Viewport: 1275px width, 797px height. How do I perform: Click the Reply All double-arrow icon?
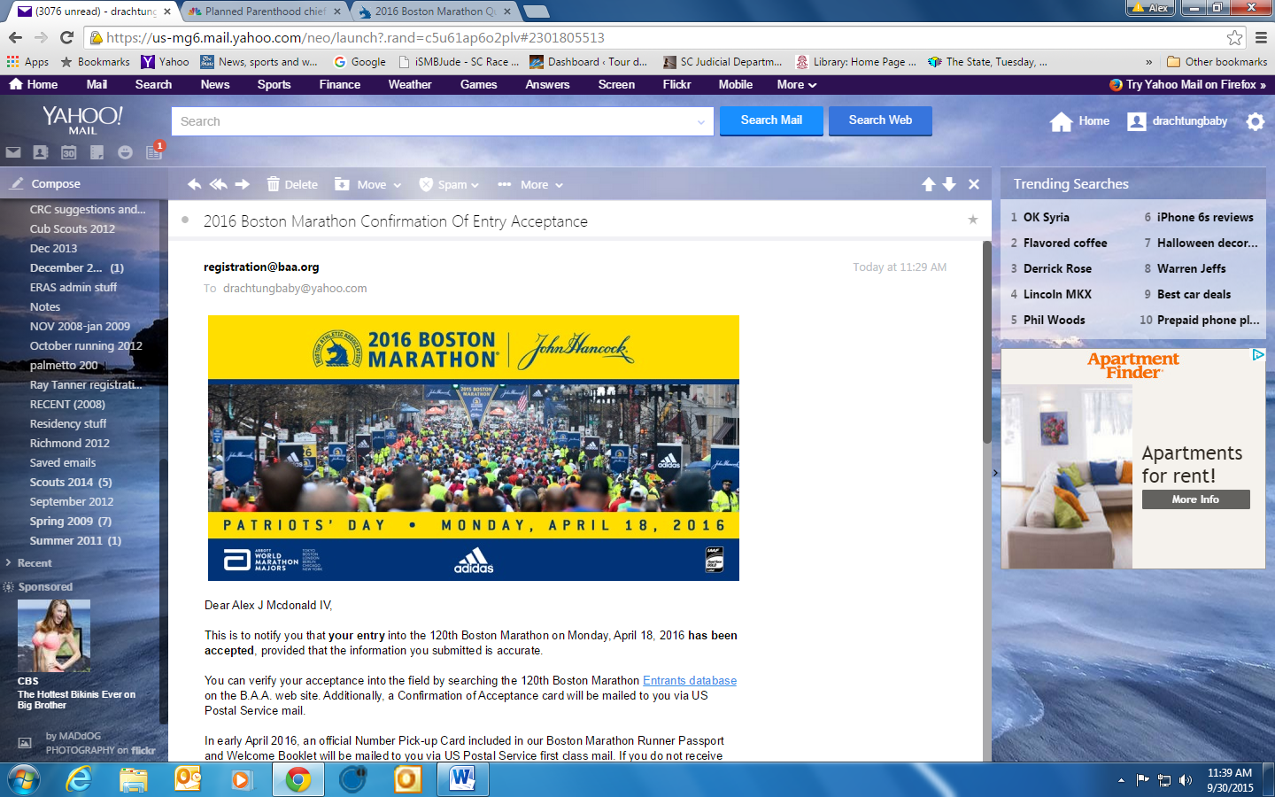tap(218, 184)
